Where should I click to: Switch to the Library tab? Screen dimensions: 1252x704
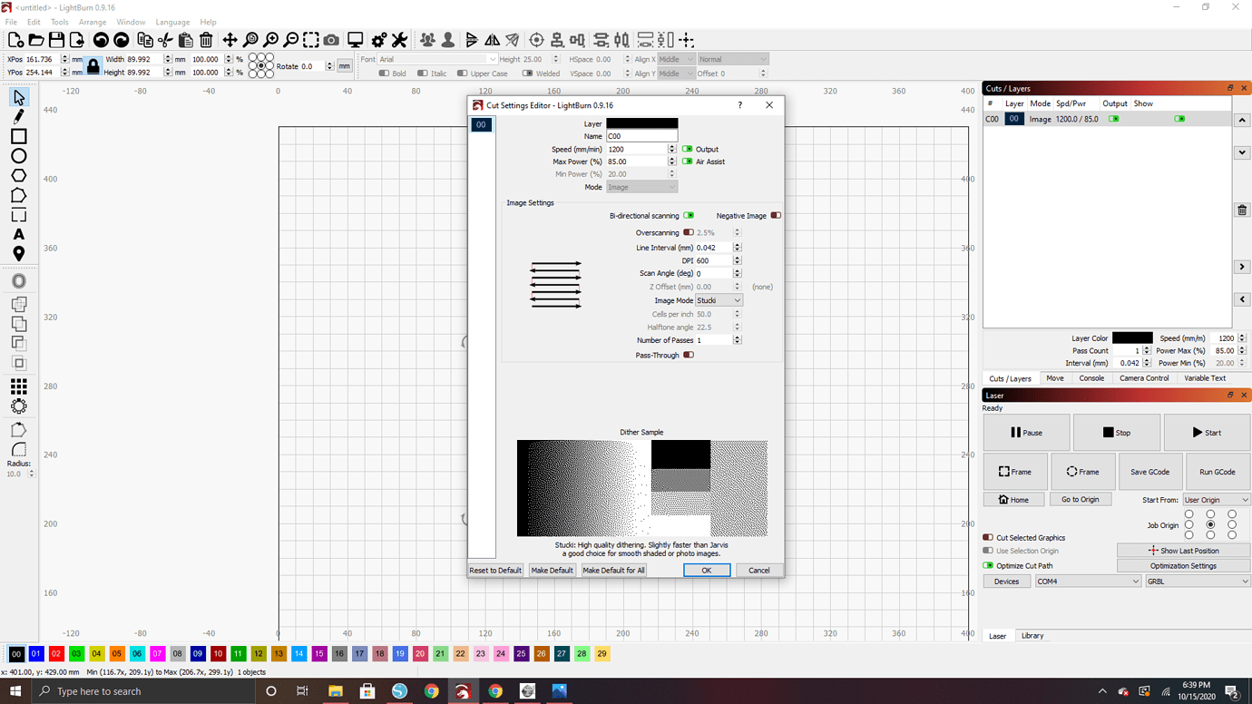click(1032, 636)
